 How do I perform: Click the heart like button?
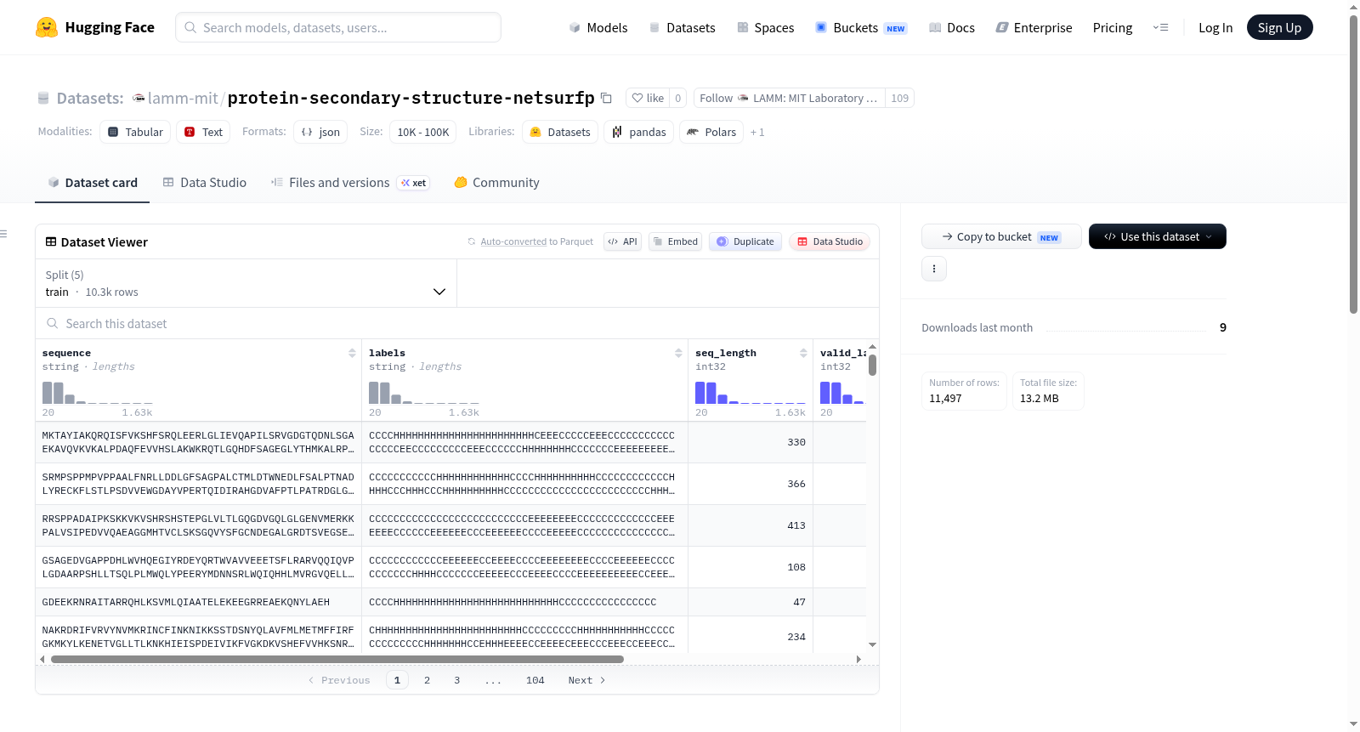click(x=648, y=98)
